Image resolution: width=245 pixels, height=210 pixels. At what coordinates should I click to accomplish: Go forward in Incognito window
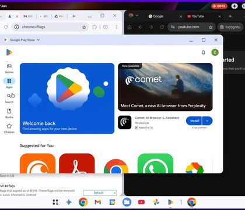tap(151, 27)
